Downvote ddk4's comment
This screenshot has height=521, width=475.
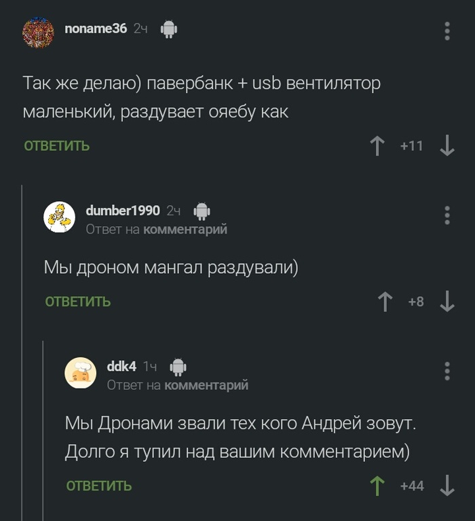[x=446, y=486]
